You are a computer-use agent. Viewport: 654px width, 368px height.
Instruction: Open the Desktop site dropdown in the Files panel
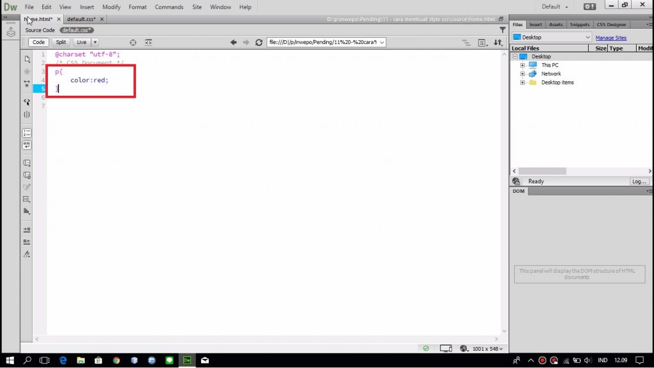coord(551,37)
